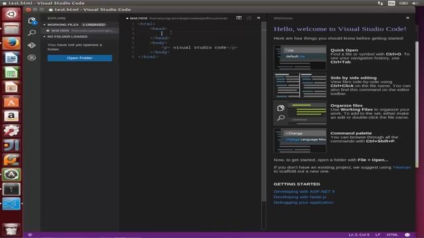Click the network indicator in the top panel
424x238 pixels.
[x=380, y=3]
